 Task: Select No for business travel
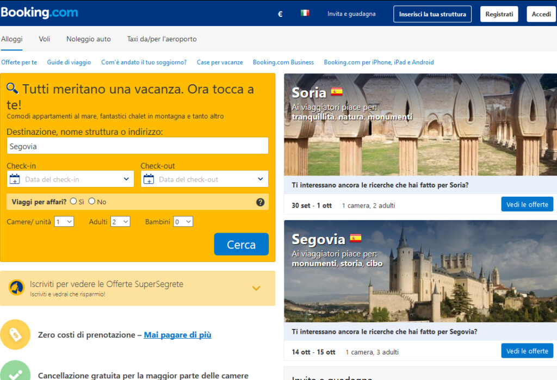(92, 201)
